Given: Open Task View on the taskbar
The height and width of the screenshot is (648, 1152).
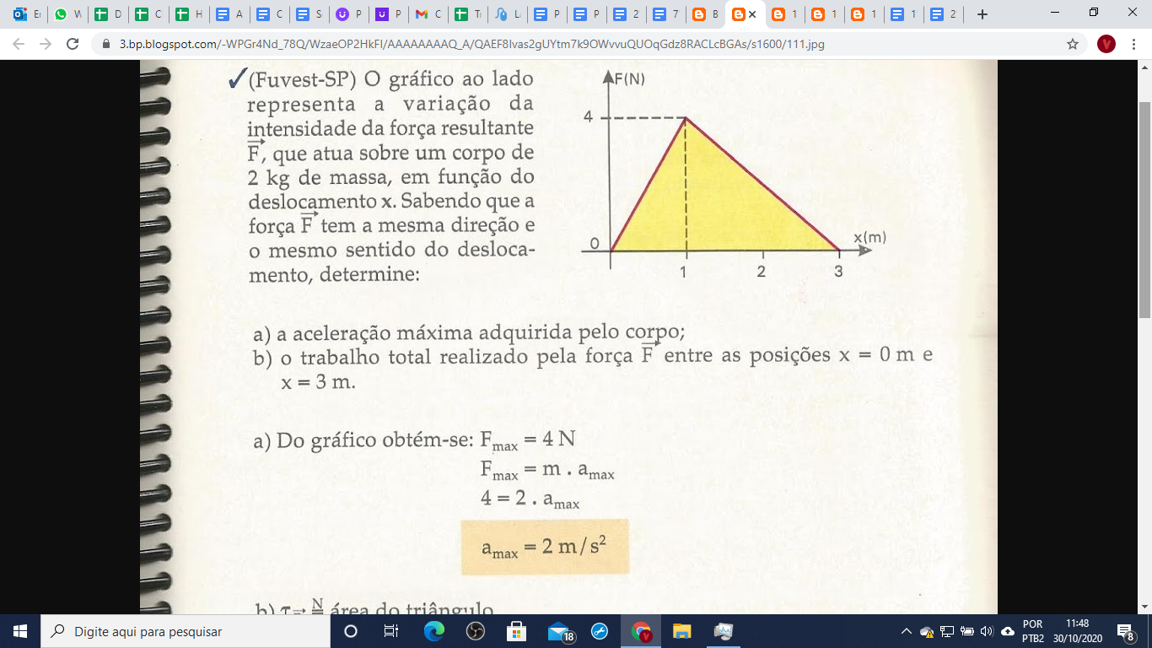Looking at the screenshot, I should [x=391, y=631].
